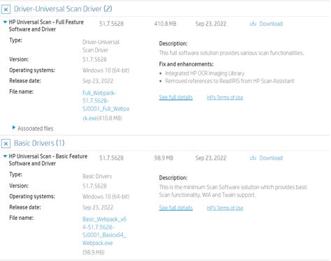Click Basic_Webpack_x64 file name link
Screen dimensions: 331x261
[105, 231]
